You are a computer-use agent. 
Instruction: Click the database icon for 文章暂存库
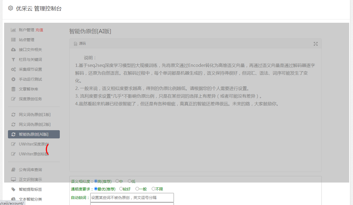click(13, 89)
